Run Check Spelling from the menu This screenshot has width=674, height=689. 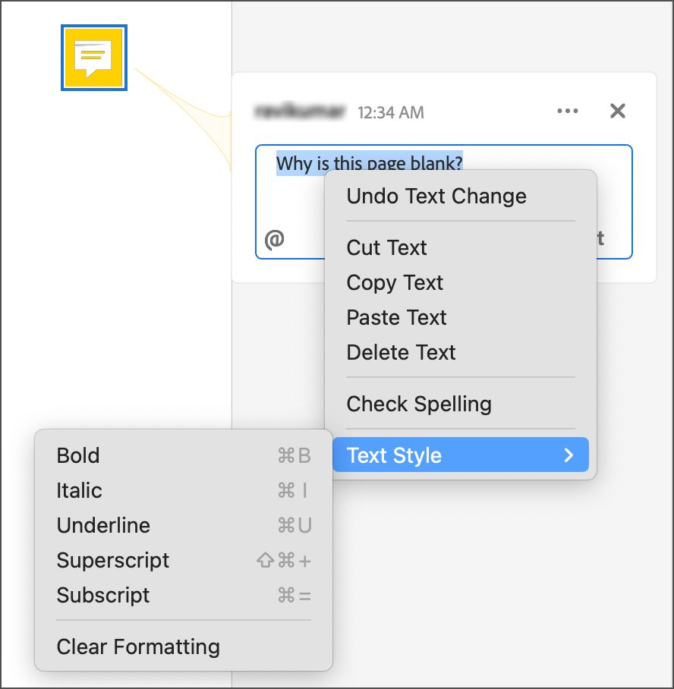419,404
